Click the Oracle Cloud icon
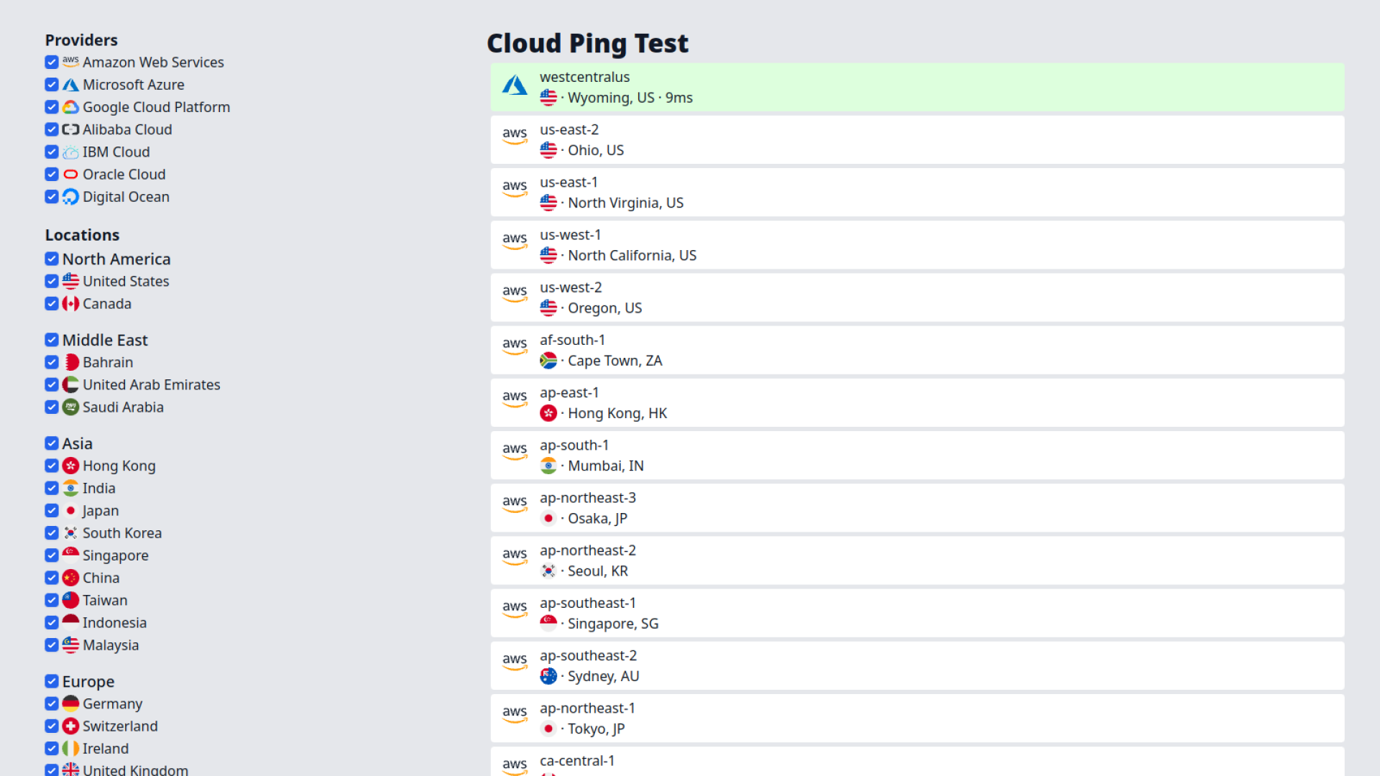 point(70,174)
